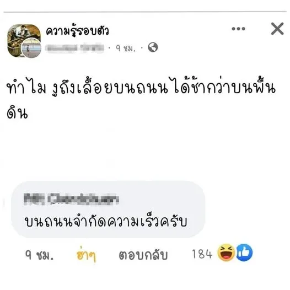View the 184 reactions count
This screenshot has width=290, height=290.
(x=202, y=254)
